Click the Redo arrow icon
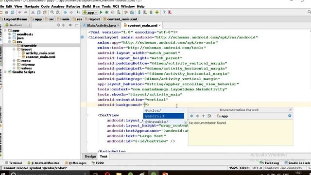The width and height of the screenshot is (311, 175). 26,13
